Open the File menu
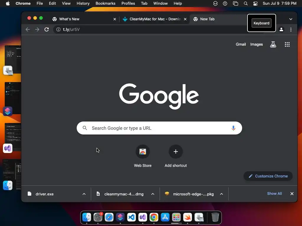Screen dimensions: 302x226 (40, 4)
